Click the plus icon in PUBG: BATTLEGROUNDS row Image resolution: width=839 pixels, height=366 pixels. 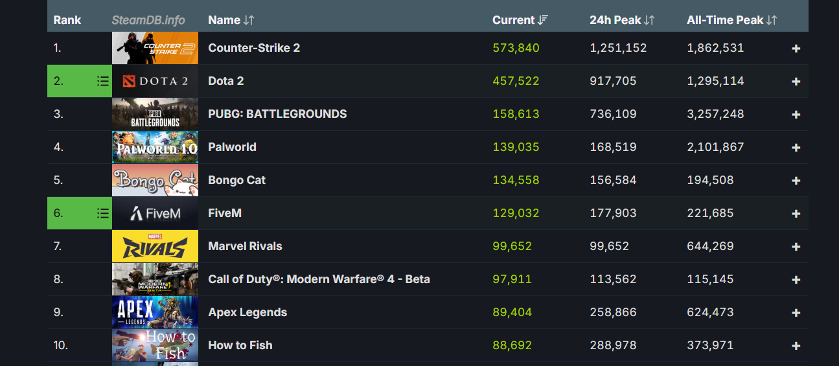(x=796, y=115)
